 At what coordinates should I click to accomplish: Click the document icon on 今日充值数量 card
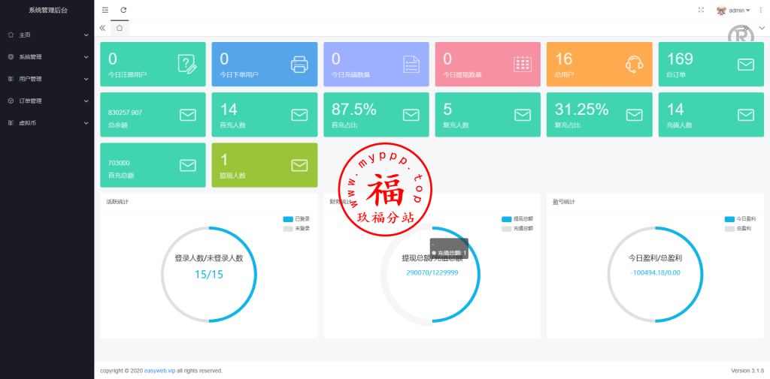(x=411, y=65)
